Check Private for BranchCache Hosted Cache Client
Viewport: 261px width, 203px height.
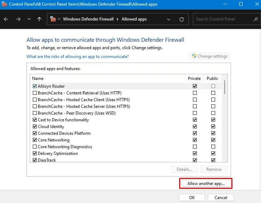(x=195, y=100)
